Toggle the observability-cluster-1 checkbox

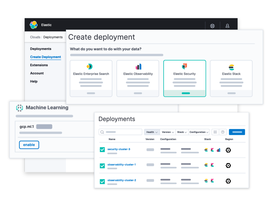coord(102,166)
